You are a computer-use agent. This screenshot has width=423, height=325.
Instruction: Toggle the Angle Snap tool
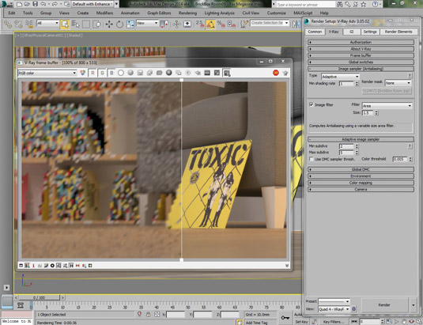click(210, 24)
